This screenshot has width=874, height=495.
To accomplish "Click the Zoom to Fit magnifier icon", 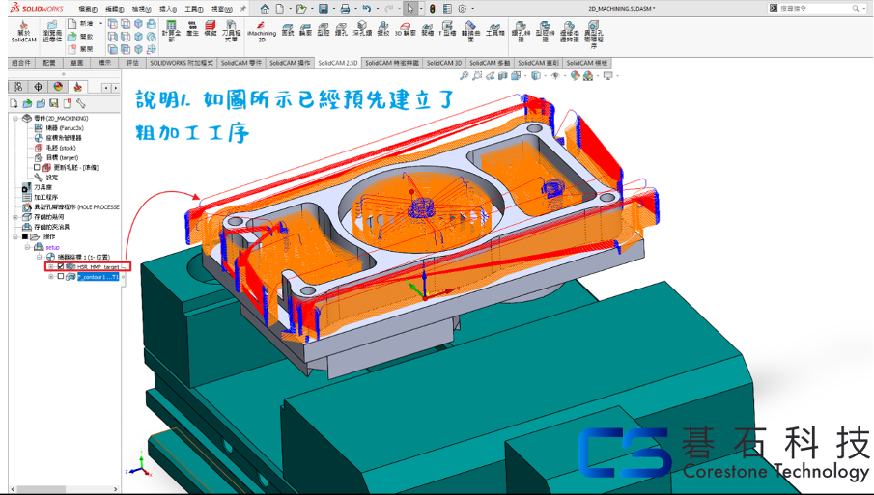I will point(465,75).
